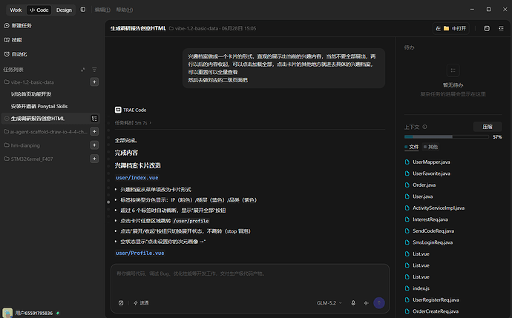Click the context usage bar at 57%
The height and width of the screenshot is (318, 512).
pyautogui.click(x=446, y=137)
